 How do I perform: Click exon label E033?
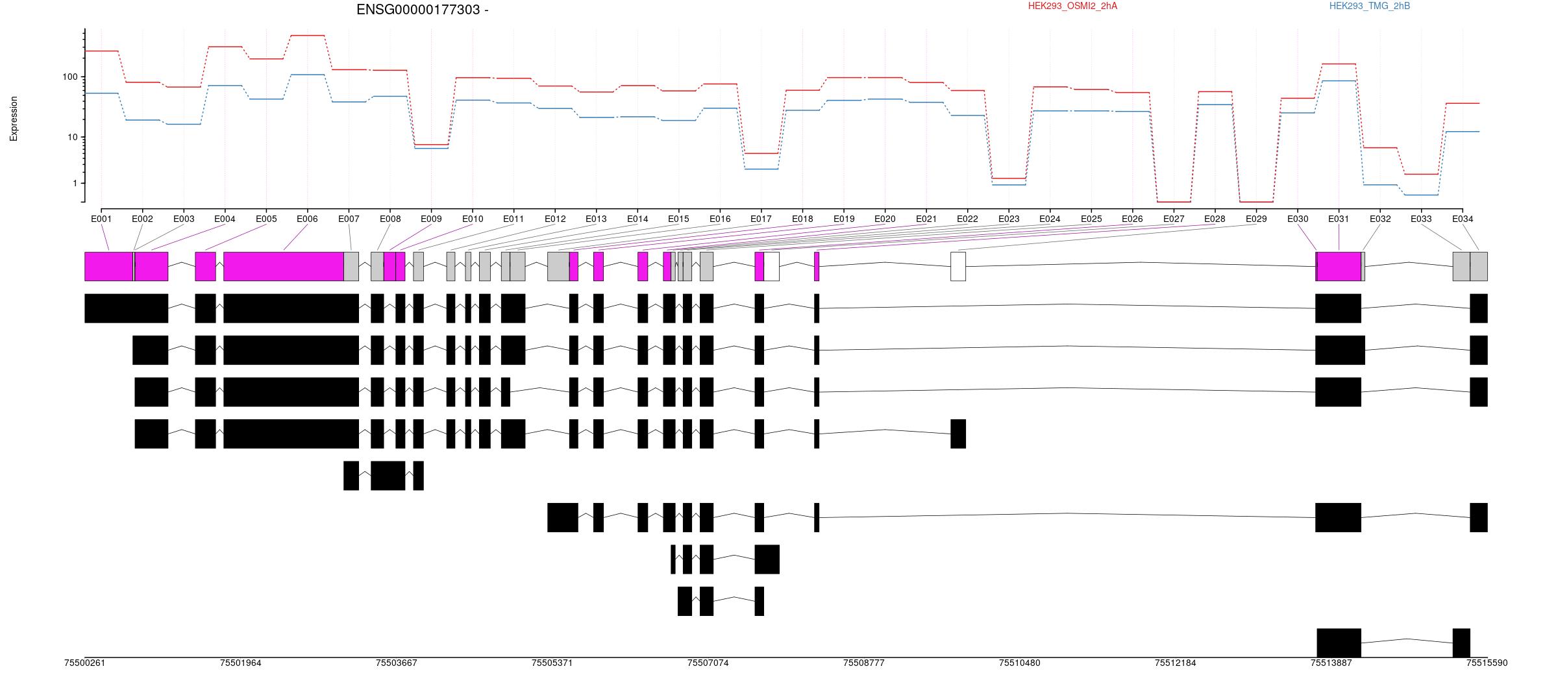[x=1421, y=219]
